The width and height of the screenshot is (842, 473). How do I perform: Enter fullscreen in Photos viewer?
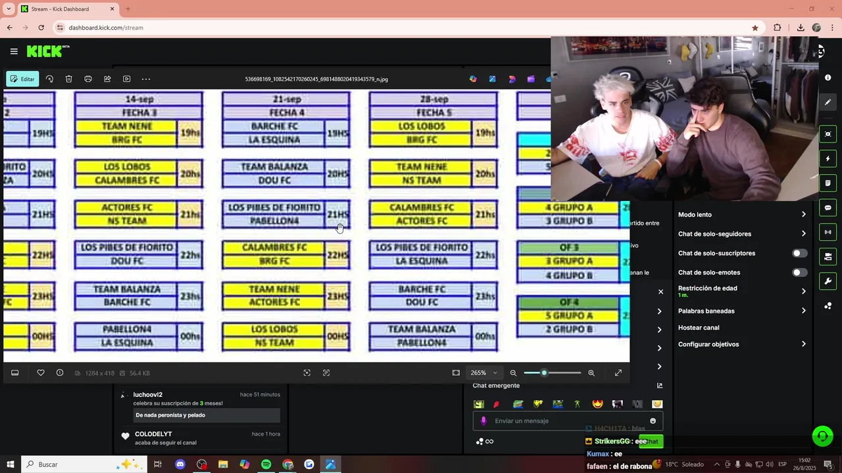click(618, 372)
